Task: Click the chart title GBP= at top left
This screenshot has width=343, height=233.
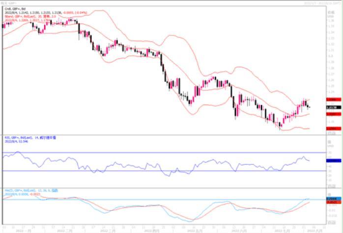Action: coord(11,2)
